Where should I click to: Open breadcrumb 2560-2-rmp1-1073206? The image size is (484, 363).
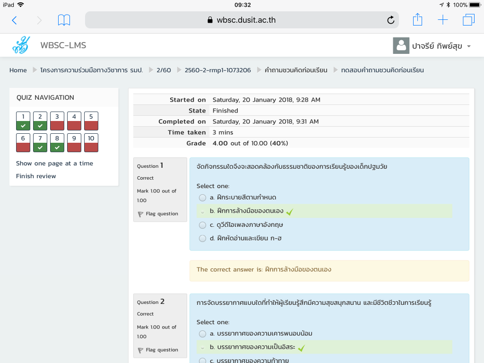217,70
